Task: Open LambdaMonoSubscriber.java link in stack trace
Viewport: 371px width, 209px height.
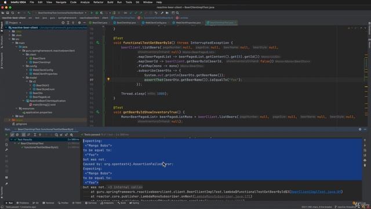Action: [x=223, y=196]
